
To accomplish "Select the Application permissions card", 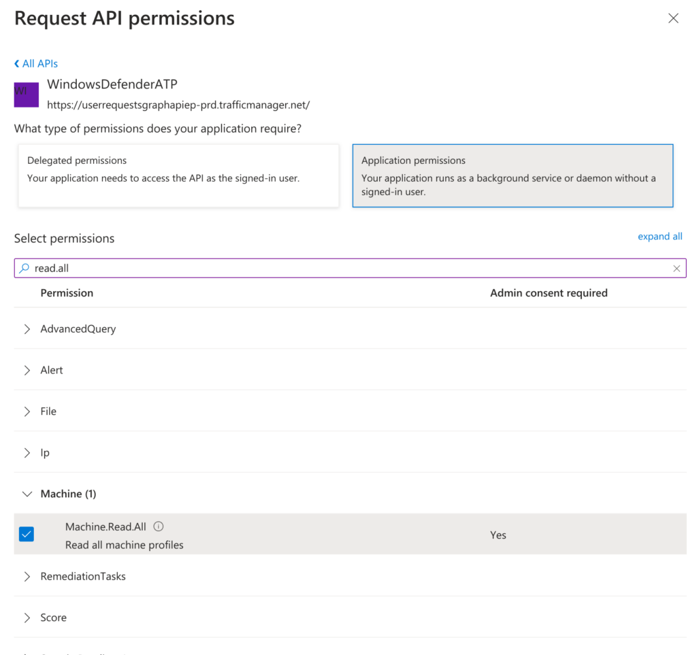I will point(513,175).
